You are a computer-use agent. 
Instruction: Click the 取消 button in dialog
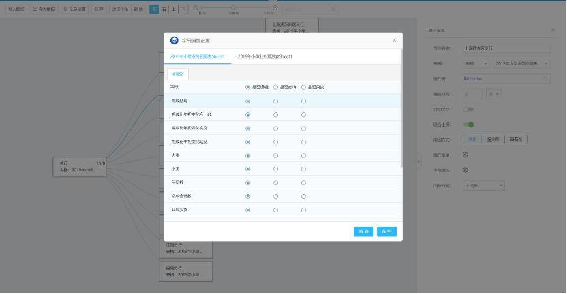pyautogui.click(x=363, y=231)
